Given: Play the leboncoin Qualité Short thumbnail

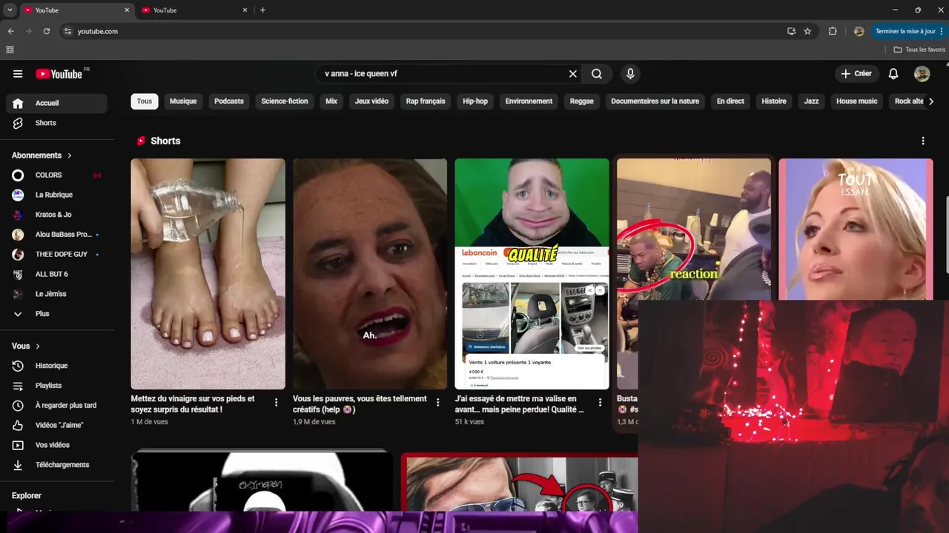Looking at the screenshot, I should (532, 274).
